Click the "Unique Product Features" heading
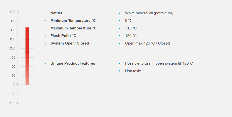The height and width of the screenshot is (117, 232). [x=73, y=63]
